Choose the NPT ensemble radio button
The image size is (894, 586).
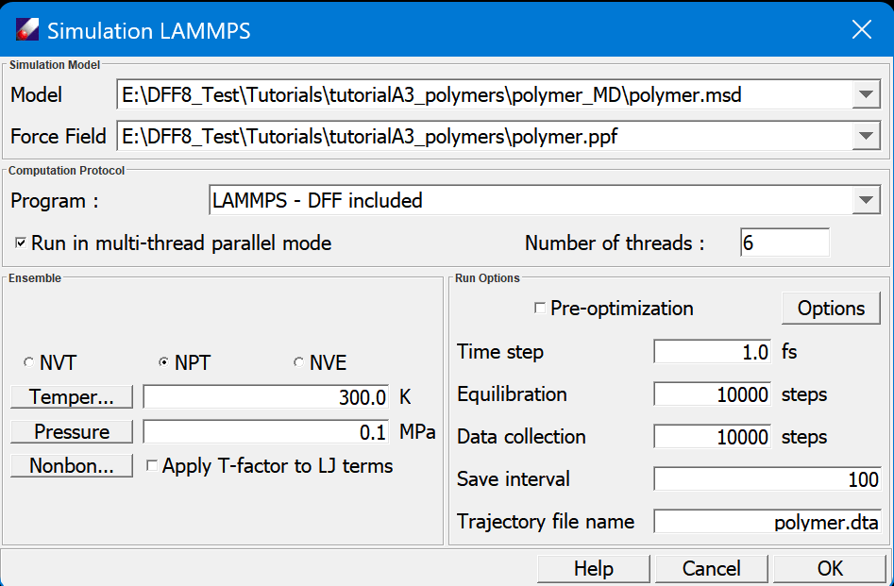164,363
